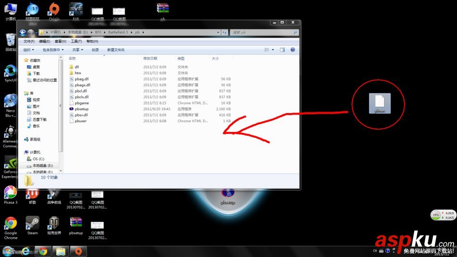Select the pbuser file

[80, 121]
